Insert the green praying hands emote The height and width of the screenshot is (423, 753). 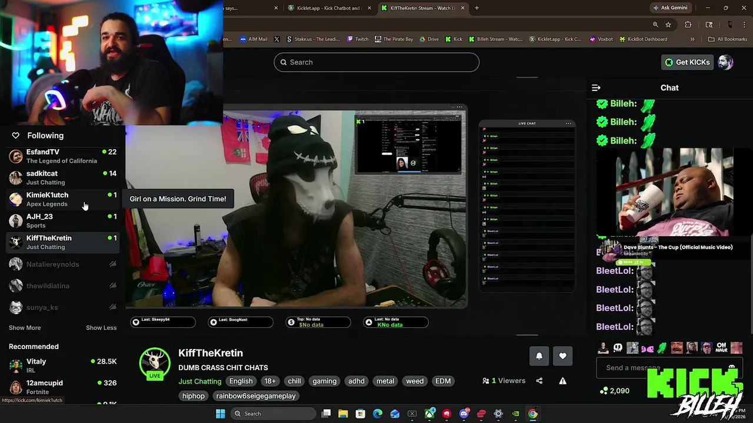(x=662, y=348)
